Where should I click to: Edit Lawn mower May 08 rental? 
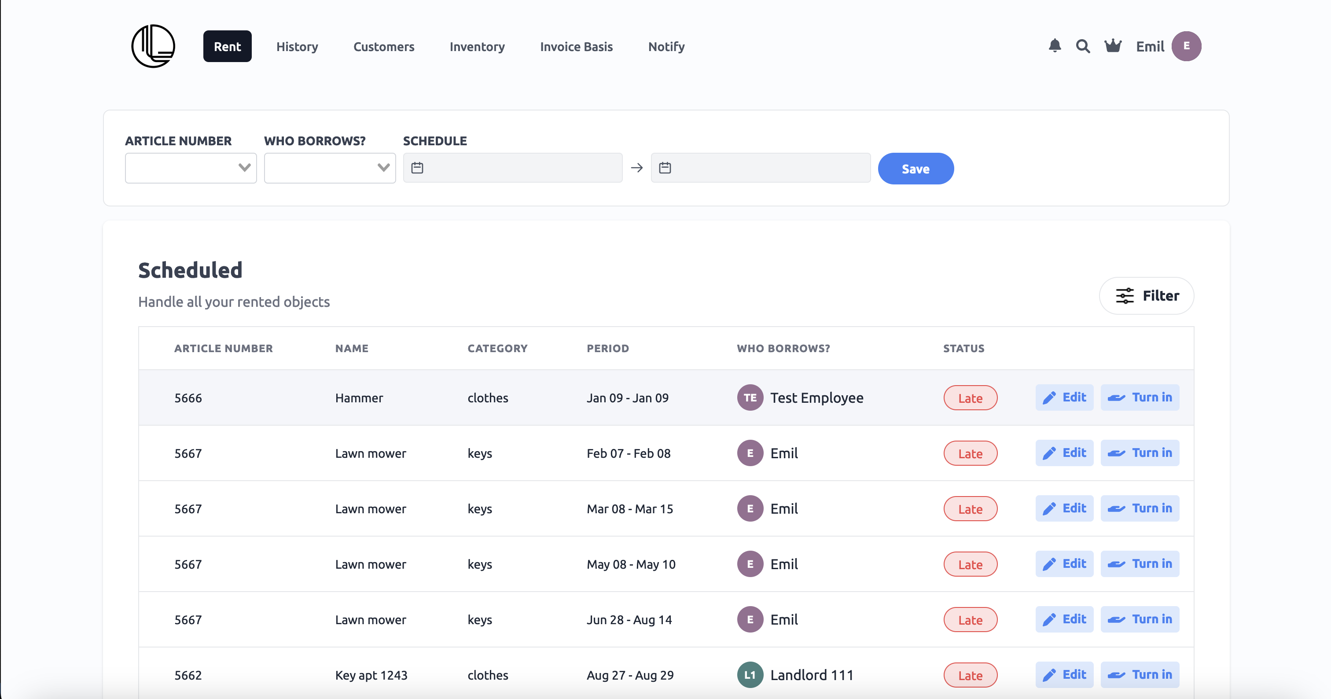pos(1064,563)
